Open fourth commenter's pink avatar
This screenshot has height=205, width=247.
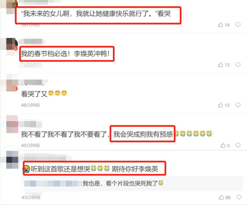[x=12, y=124]
